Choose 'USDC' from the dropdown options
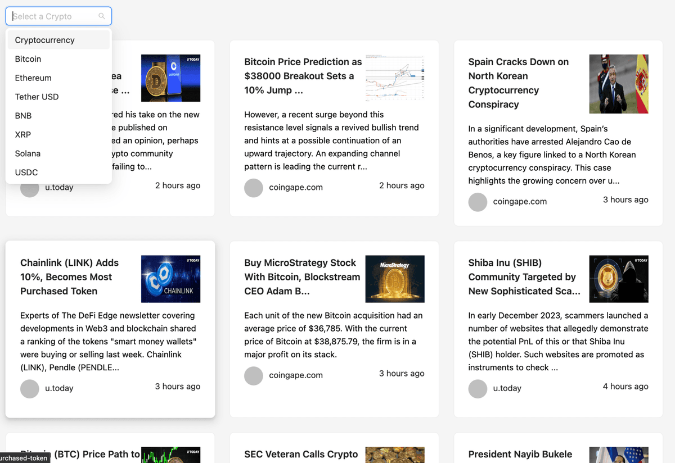 (x=58, y=173)
